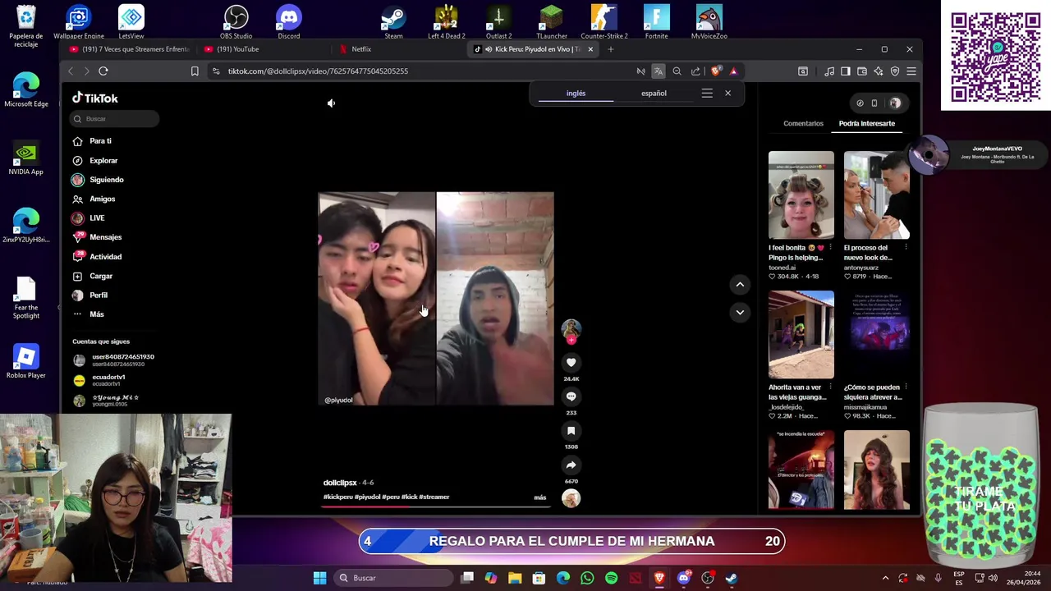The image size is (1051, 591).
Task: Open Brave Wallet icon
Action: click(862, 71)
